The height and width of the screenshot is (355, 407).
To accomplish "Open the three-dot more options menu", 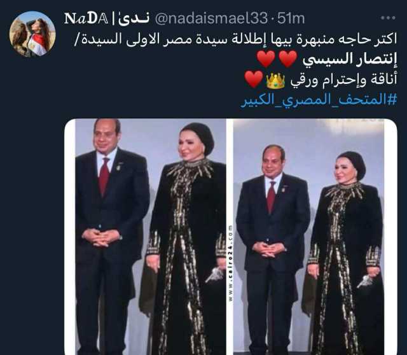I will (388, 18).
